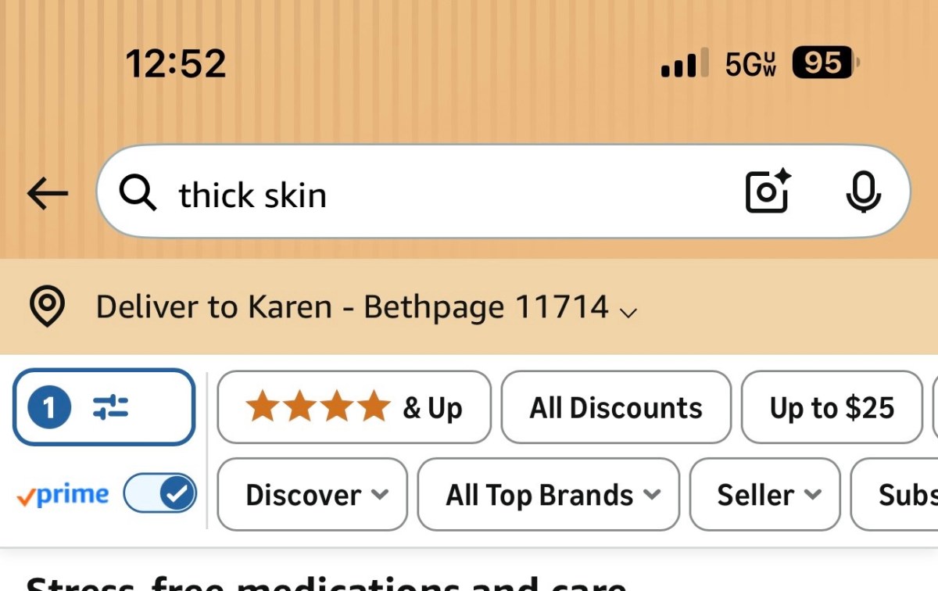Filter by four stars & Up
The image size is (938, 591).
click(x=354, y=407)
